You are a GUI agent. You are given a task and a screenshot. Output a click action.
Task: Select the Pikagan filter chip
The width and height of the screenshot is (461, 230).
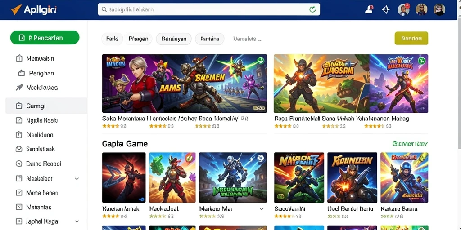point(138,39)
